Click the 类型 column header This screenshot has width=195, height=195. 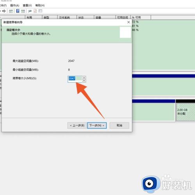tap(50, 17)
